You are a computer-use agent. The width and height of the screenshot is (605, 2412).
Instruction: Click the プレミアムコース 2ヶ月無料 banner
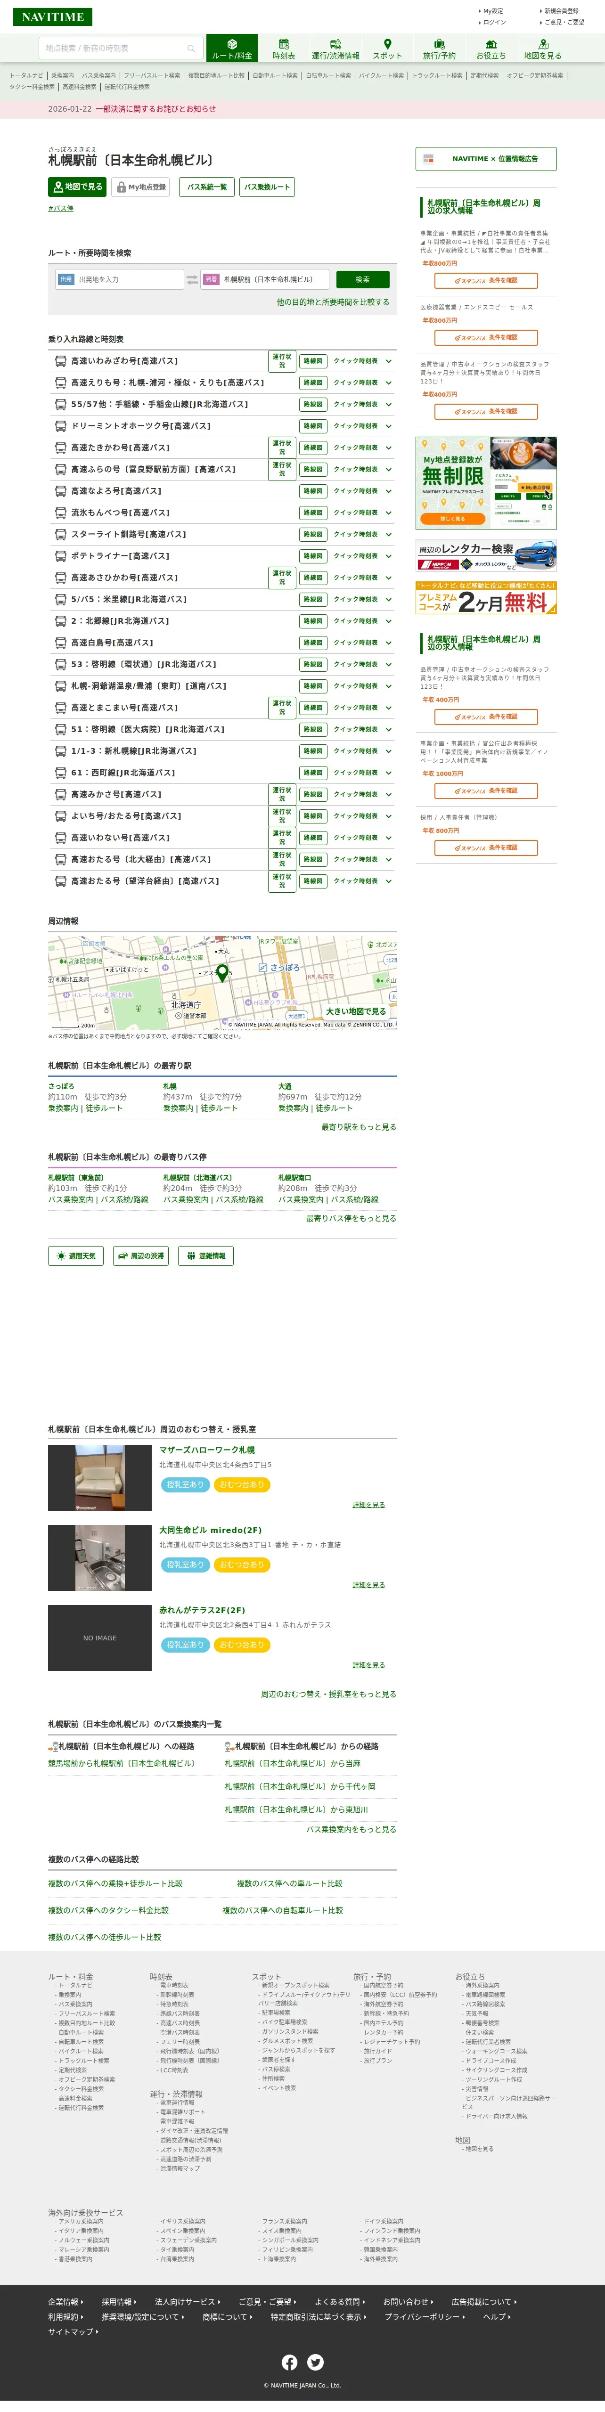(x=486, y=597)
